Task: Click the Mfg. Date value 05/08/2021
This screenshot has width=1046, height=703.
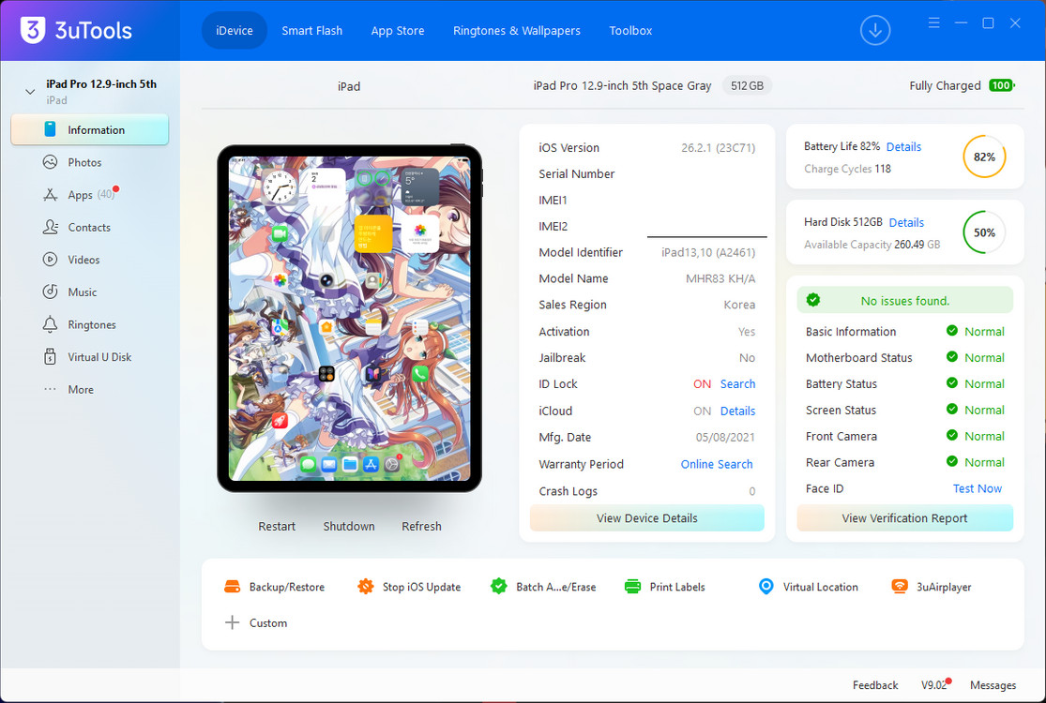Action: [725, 437]
